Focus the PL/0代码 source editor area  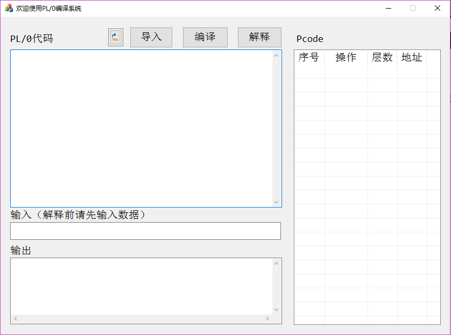(x=142, y=129)
